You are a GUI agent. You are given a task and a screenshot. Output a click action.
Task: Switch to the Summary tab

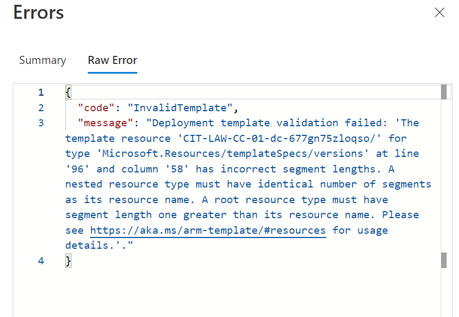pyautogui.click(x=43, y=60)
